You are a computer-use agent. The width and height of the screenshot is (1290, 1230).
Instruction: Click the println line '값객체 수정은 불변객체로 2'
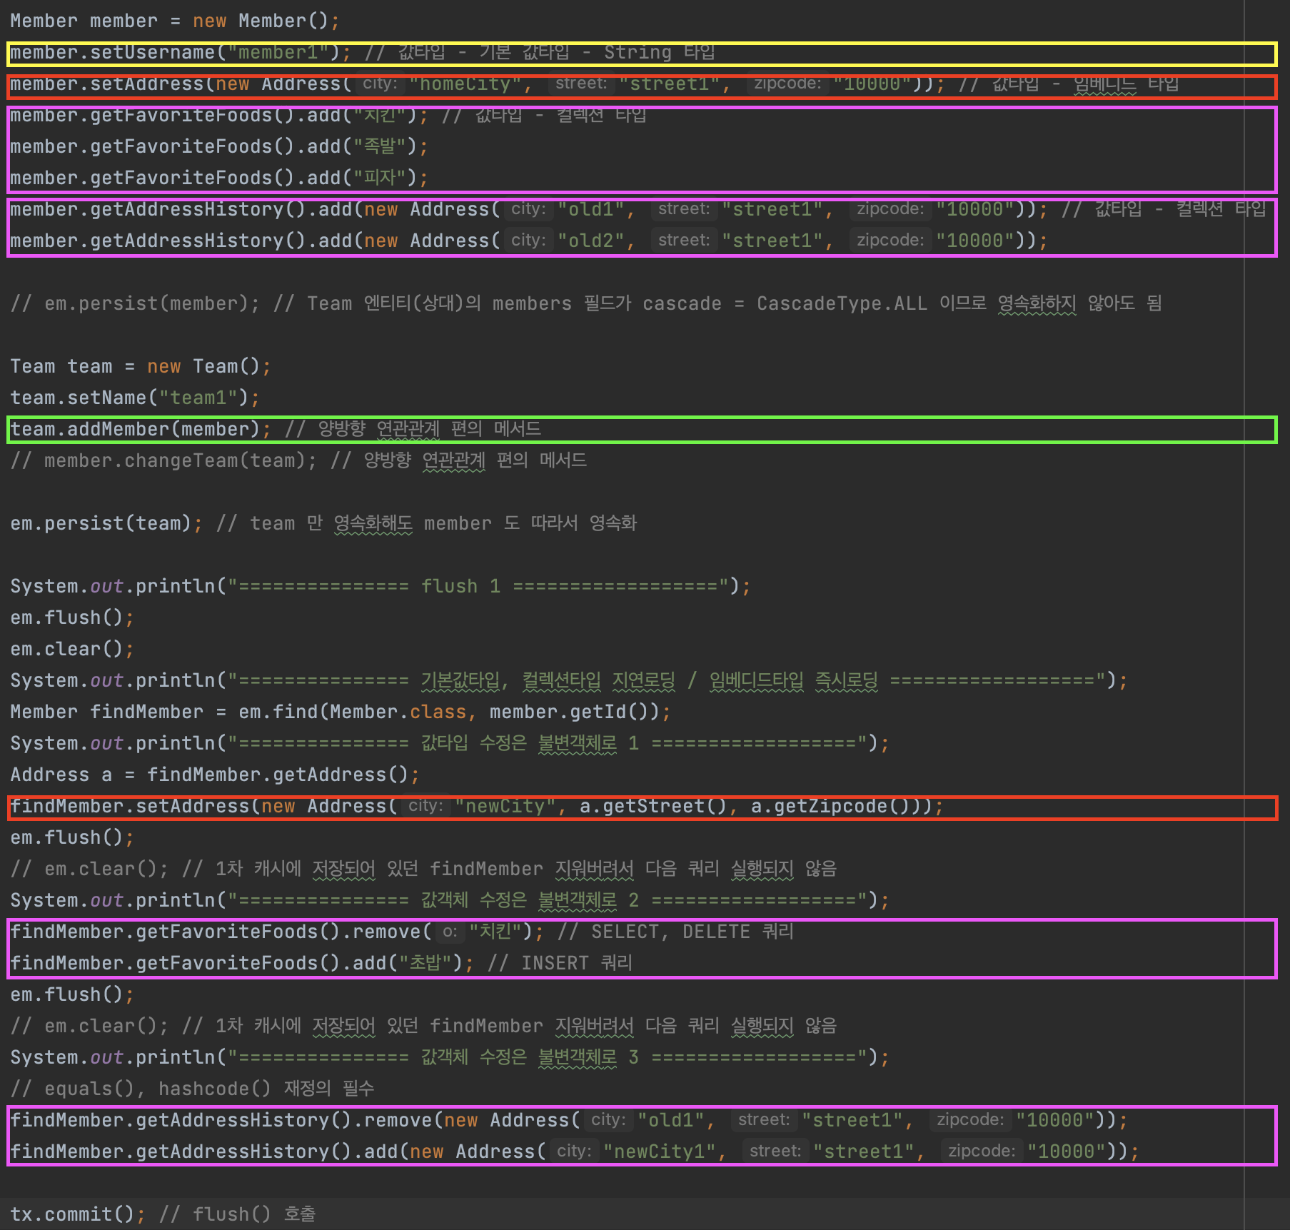click(450, 900)
